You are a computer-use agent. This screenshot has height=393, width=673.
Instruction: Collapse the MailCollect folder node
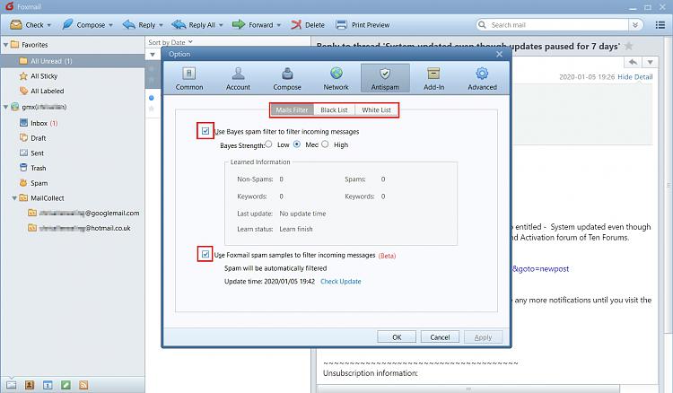[14, 198]
